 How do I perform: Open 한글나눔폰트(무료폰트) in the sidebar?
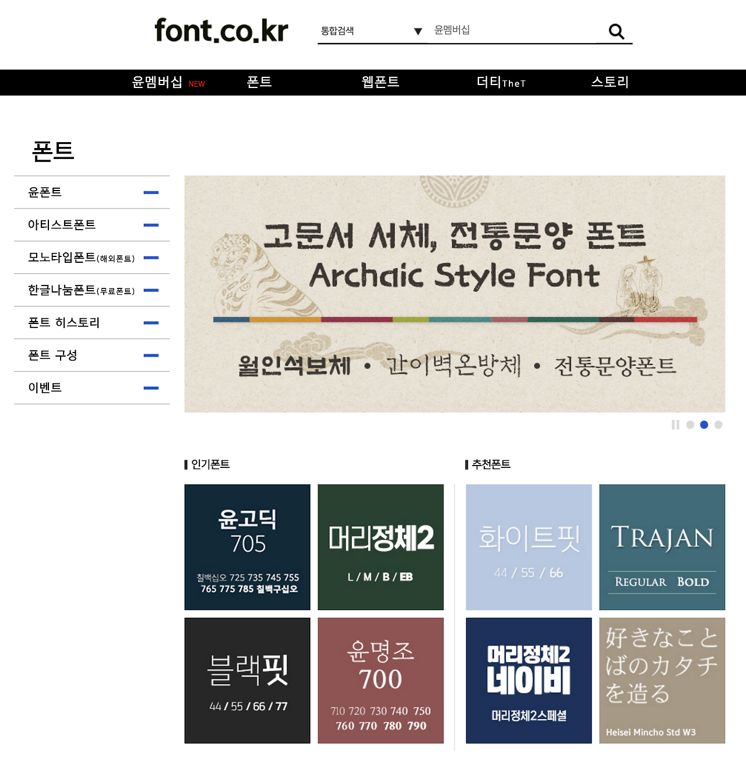82,290
